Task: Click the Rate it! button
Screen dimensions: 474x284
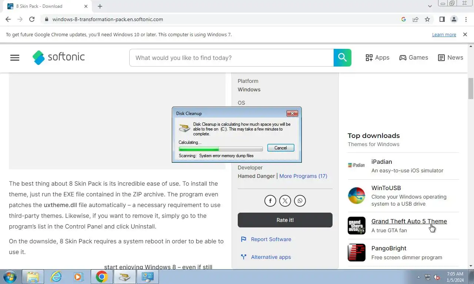Action: (x=285, y=220)
